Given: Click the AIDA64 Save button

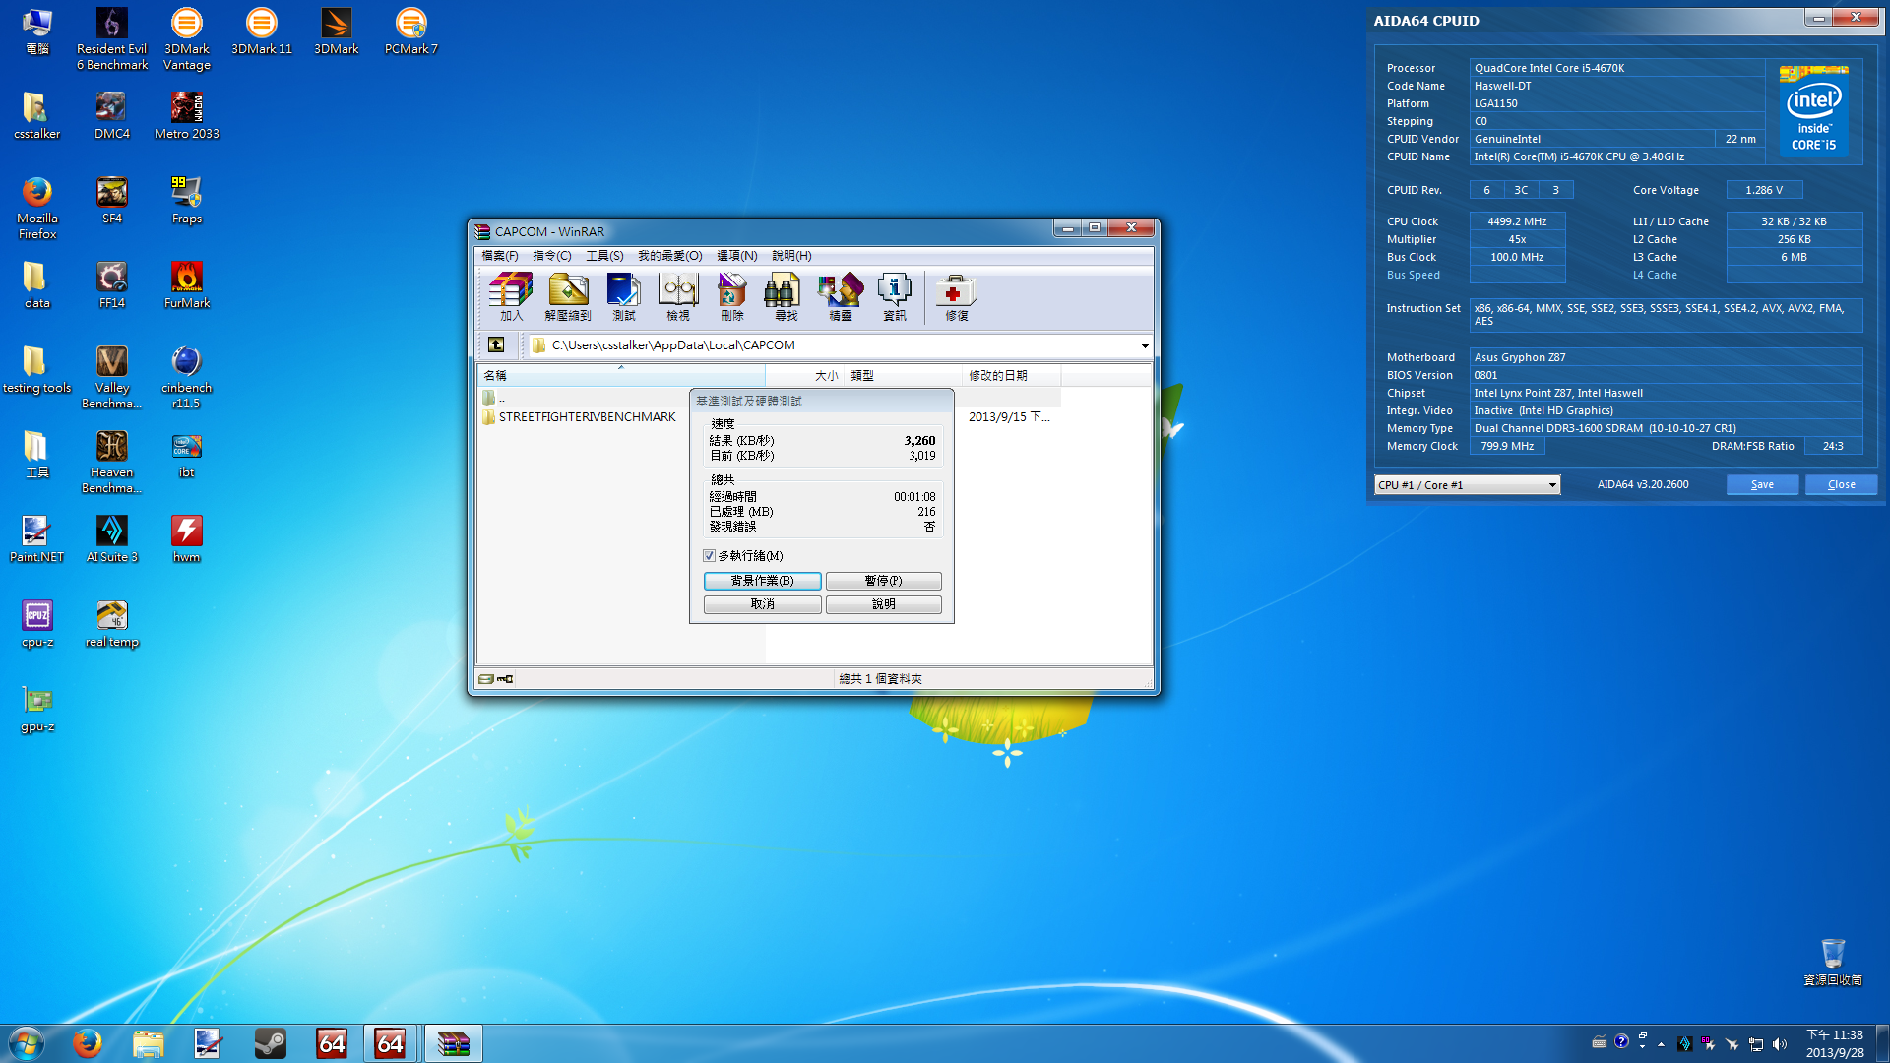Looking at the screenshot, I should click(x=1762, y=485).
